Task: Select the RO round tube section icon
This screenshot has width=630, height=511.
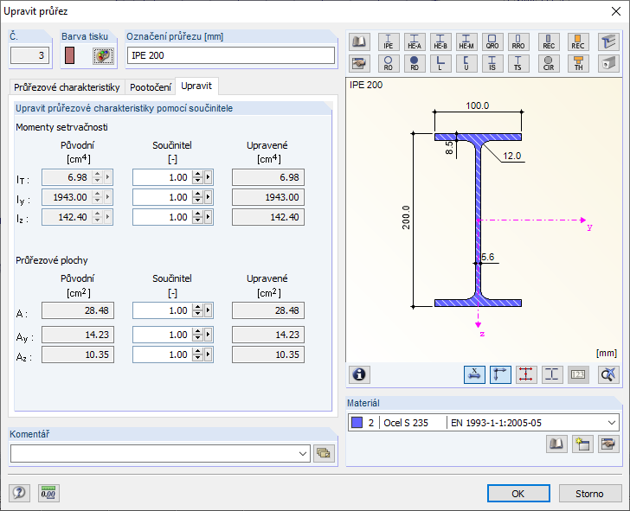Action: pos(388,63)
